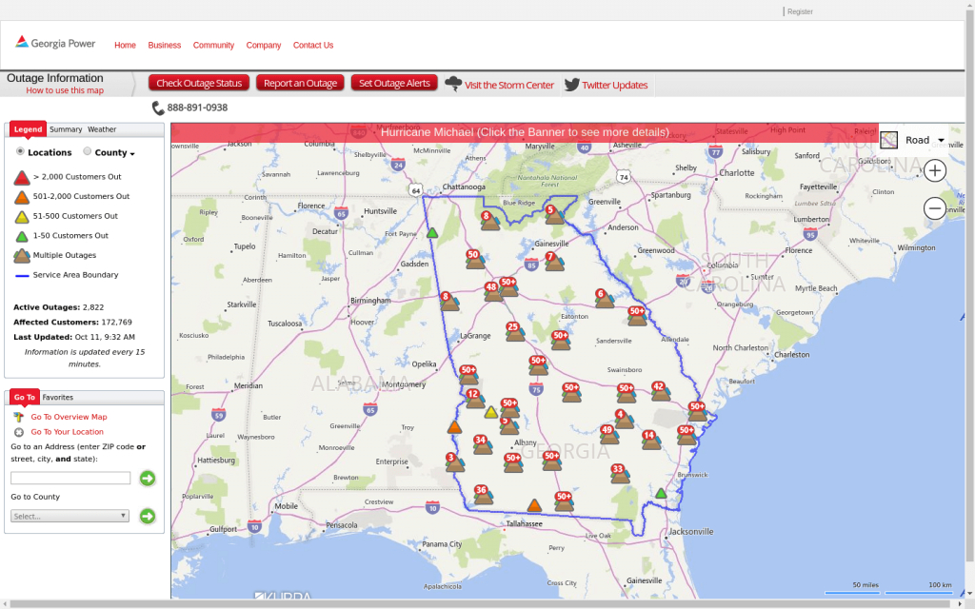Click the map zoom out minus button
975x609 pixels.
(935, 208)
